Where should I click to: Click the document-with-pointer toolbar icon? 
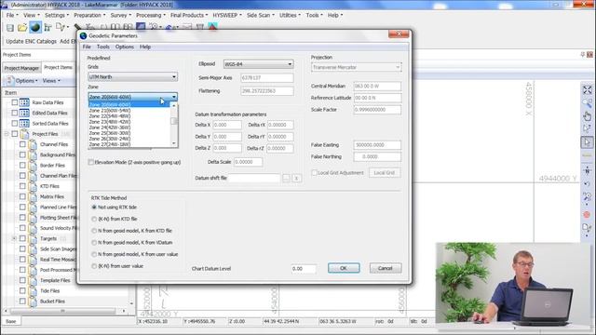click(60, 27)
